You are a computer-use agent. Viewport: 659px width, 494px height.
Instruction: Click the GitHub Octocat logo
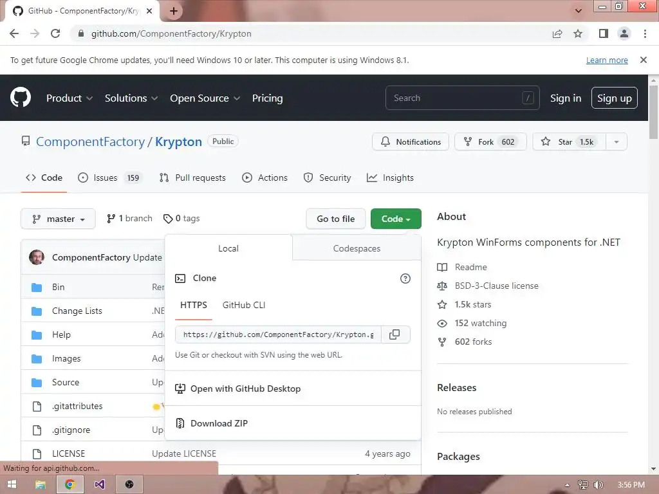pyautogui.click(x=21, y=98)
